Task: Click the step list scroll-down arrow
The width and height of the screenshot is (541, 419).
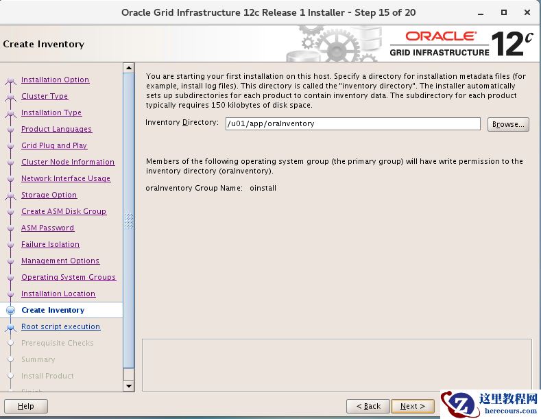Action: 129,386
